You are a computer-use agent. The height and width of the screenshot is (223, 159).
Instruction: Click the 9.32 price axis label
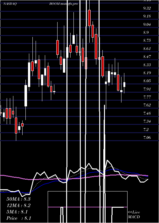[147, 8]
